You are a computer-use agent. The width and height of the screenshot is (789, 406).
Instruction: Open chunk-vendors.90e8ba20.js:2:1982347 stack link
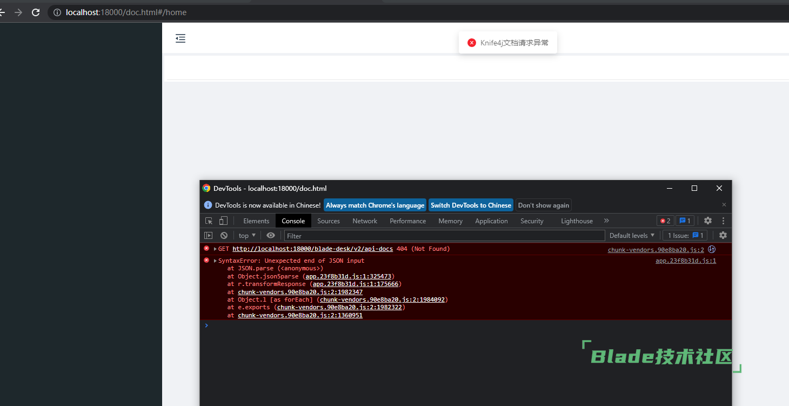point(300,292)
